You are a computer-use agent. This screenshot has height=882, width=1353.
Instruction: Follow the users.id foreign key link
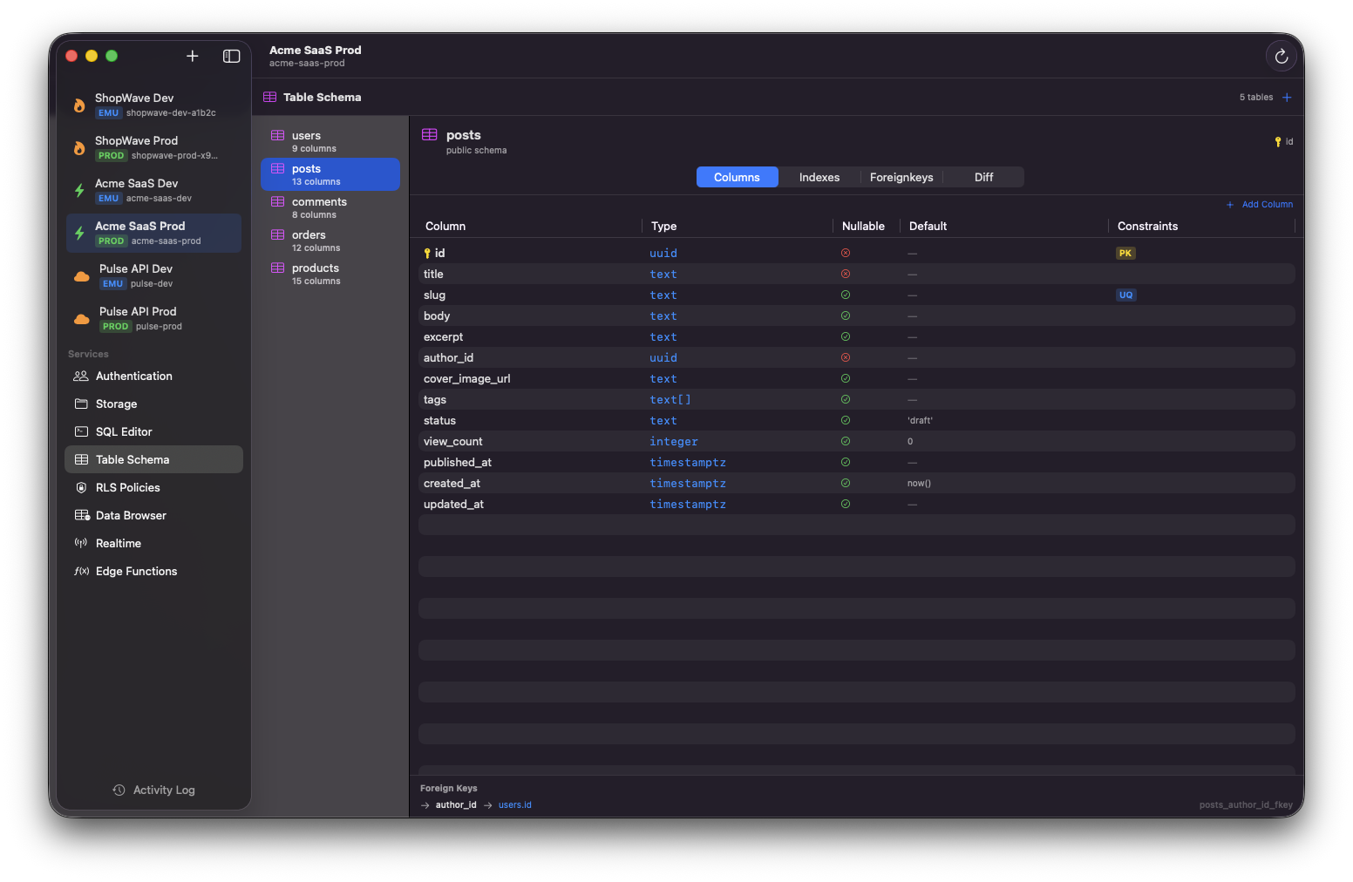point(514,804)
